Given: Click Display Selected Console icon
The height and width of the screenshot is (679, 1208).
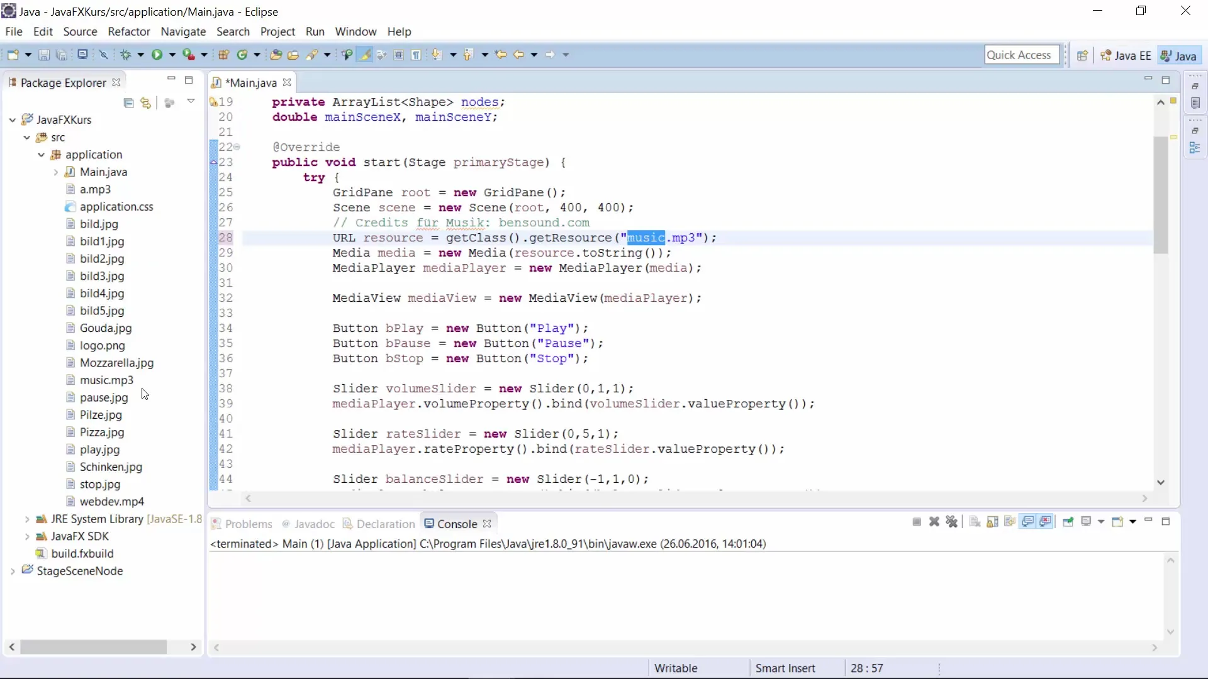Looking at the screenshot, I should [x=1086, y=522].
